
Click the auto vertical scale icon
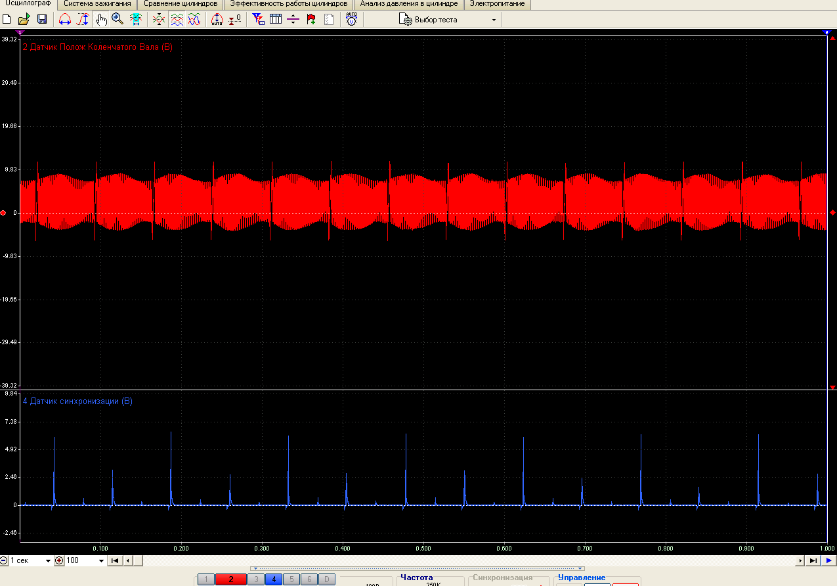217,20
